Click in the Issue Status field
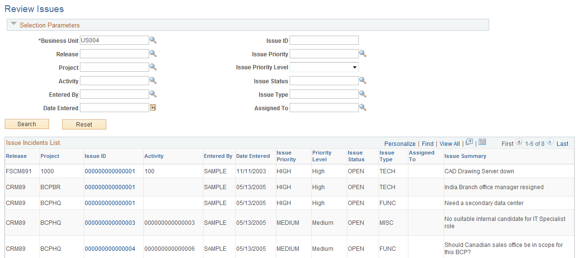584x258 pixels. pyautogui.click(x=324, y=81)
